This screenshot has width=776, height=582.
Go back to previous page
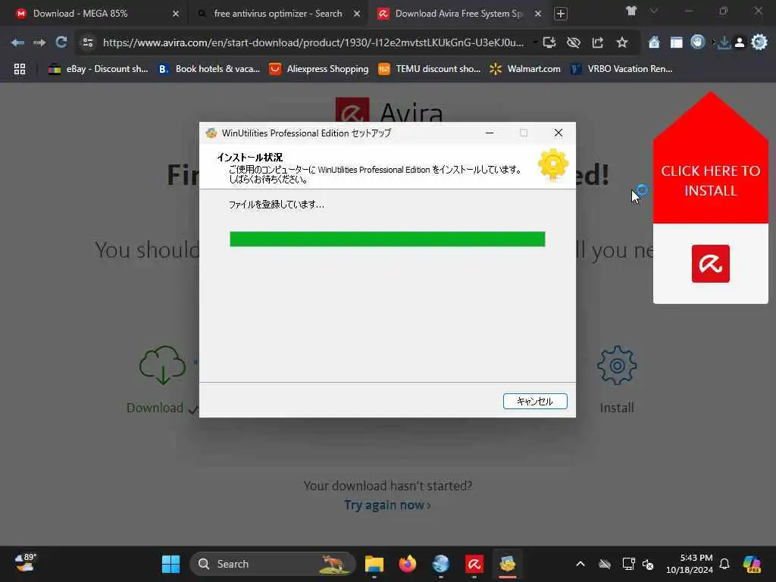(18, 43)
